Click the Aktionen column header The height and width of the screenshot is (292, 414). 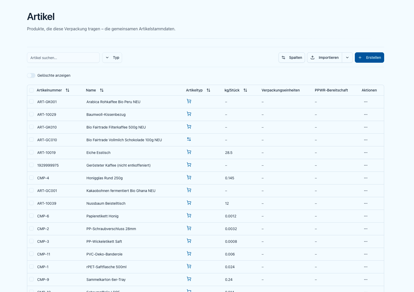(369, 90)
